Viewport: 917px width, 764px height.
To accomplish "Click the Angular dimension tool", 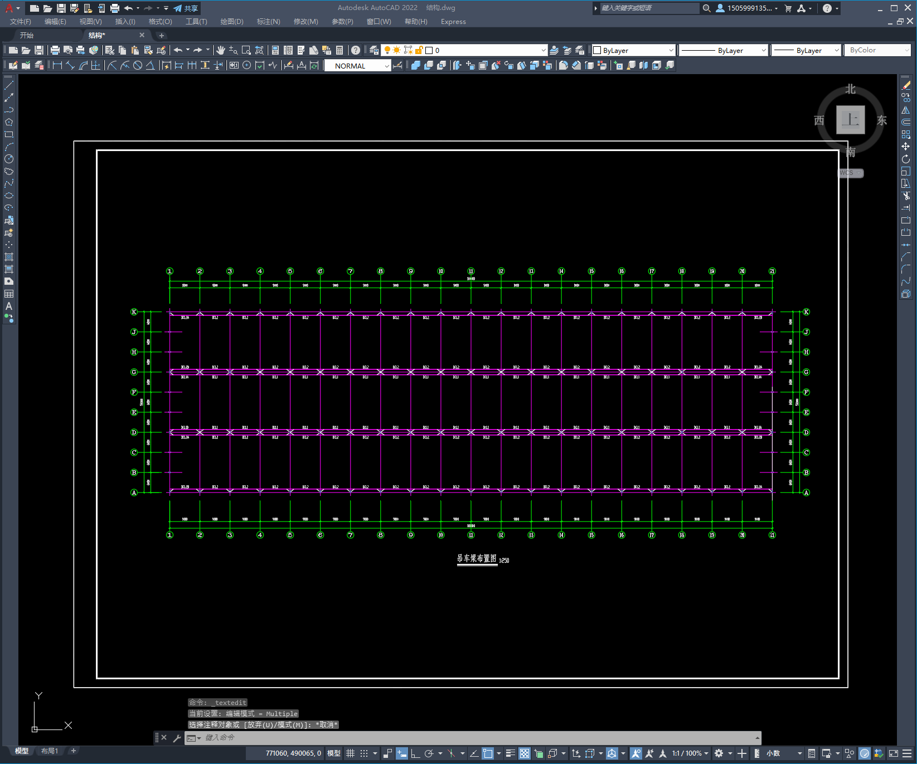I will [x=150, y=65].
